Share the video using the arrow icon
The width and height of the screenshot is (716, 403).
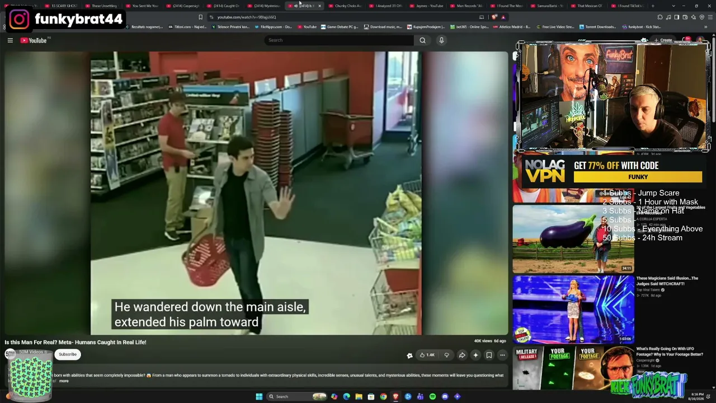point(462,355)
